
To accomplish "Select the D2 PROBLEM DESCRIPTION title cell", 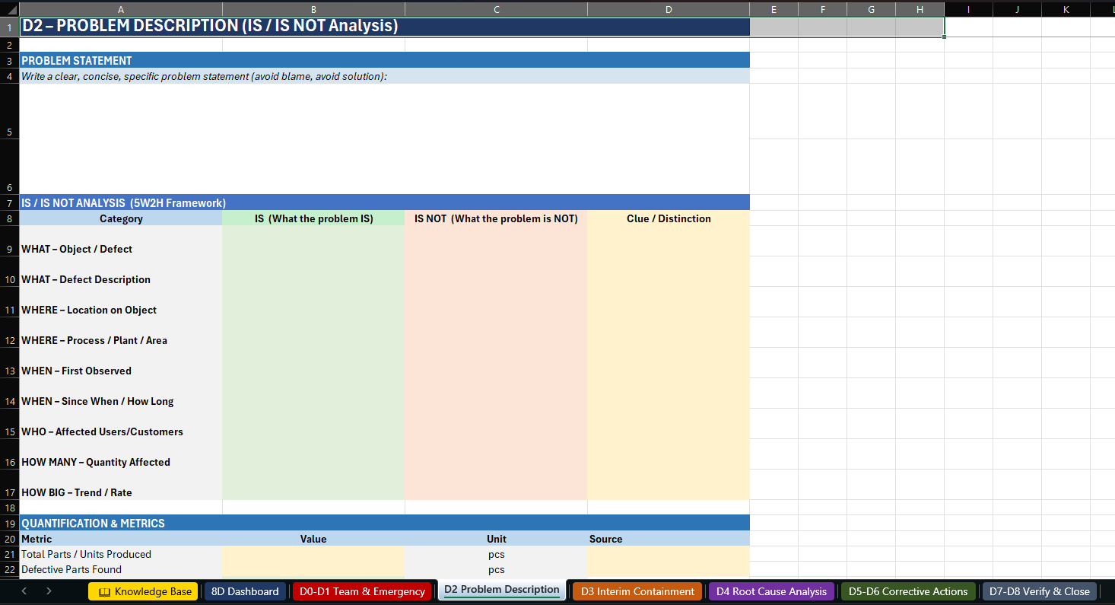I will (384, 26).
